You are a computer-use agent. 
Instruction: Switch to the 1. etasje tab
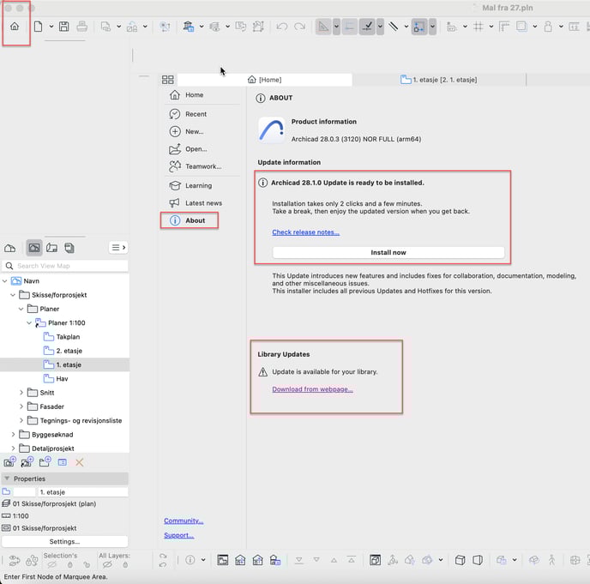(439, 80)
